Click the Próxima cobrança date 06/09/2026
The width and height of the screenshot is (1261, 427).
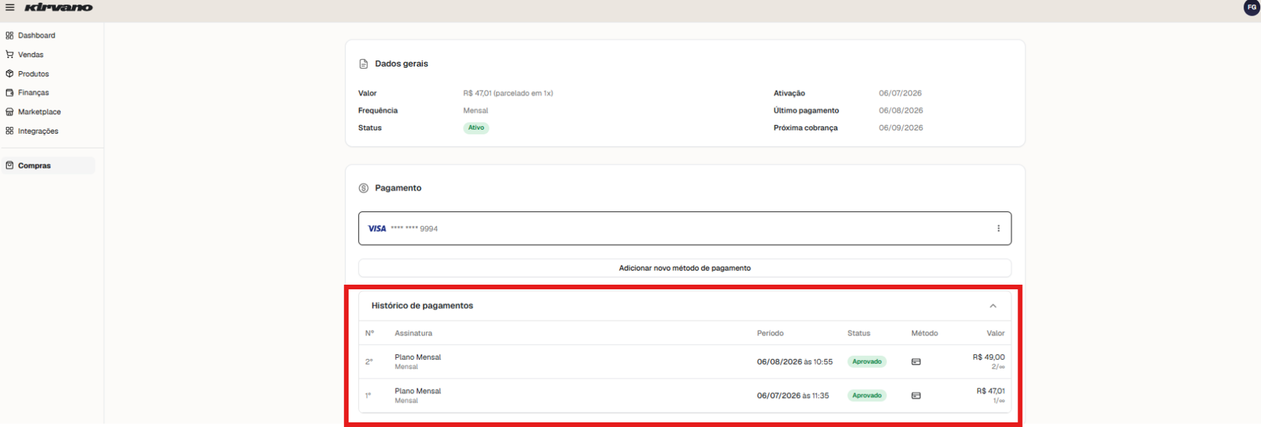[x=901, y=128]
